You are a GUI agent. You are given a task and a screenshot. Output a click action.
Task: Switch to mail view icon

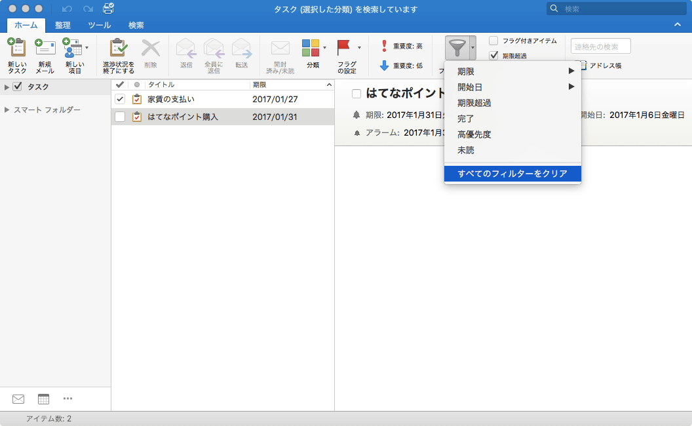18,399
